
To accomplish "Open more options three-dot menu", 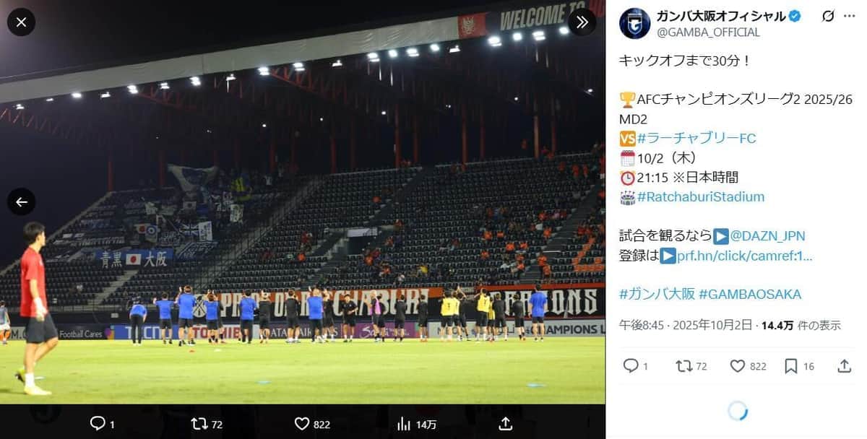I will pyautogui.click(x=850, y=16).
